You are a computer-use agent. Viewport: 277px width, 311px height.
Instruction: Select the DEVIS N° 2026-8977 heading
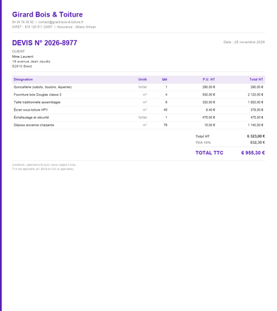coord(44,43)
